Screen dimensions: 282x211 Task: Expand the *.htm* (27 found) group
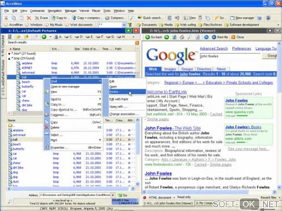click(9, 54)
